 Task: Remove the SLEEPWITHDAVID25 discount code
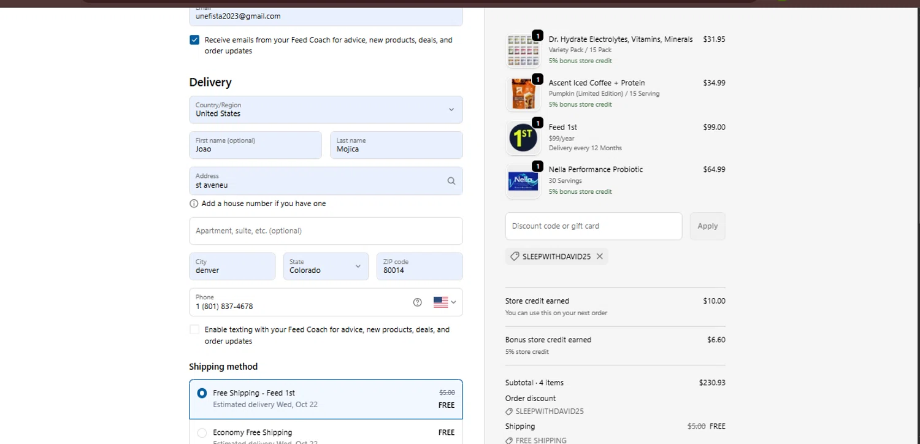tap(600, 256)
